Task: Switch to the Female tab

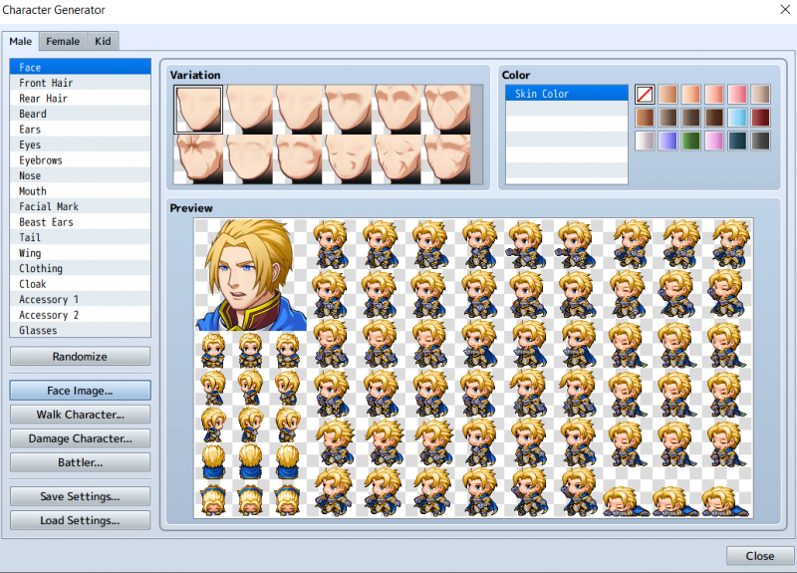Action: click(x=63, y=41)
